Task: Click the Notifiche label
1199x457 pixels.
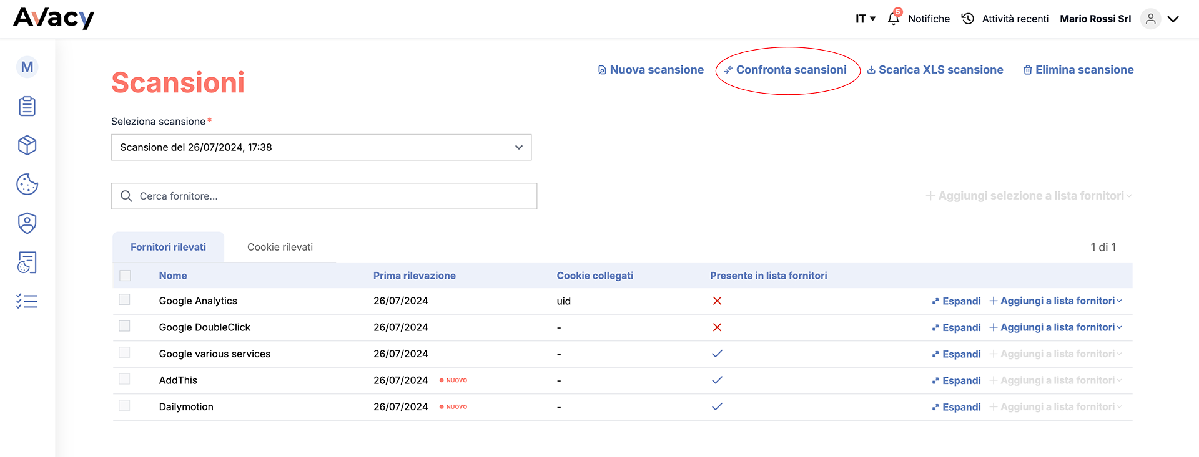Action: point(929,19)
